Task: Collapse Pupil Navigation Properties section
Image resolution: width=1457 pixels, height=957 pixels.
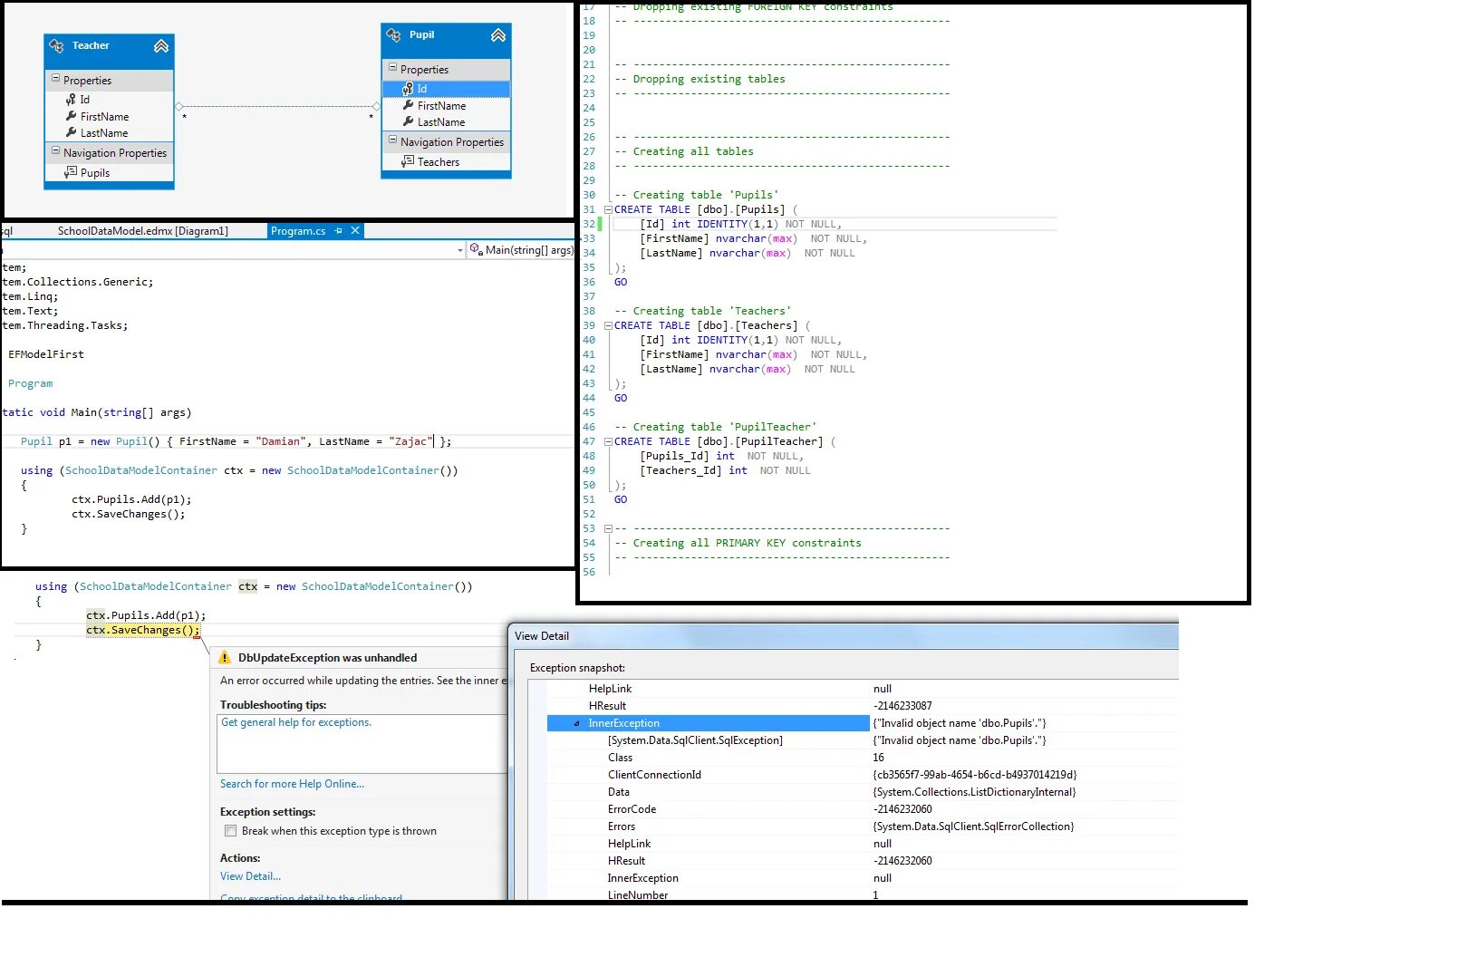Action: point(392,140)
